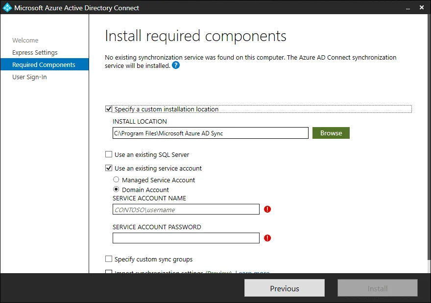Uncheck Use an existing service account
This screenshot has width=431, height=303.
pos(109,168)
